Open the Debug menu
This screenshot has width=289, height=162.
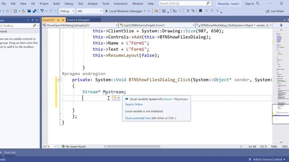69,4
